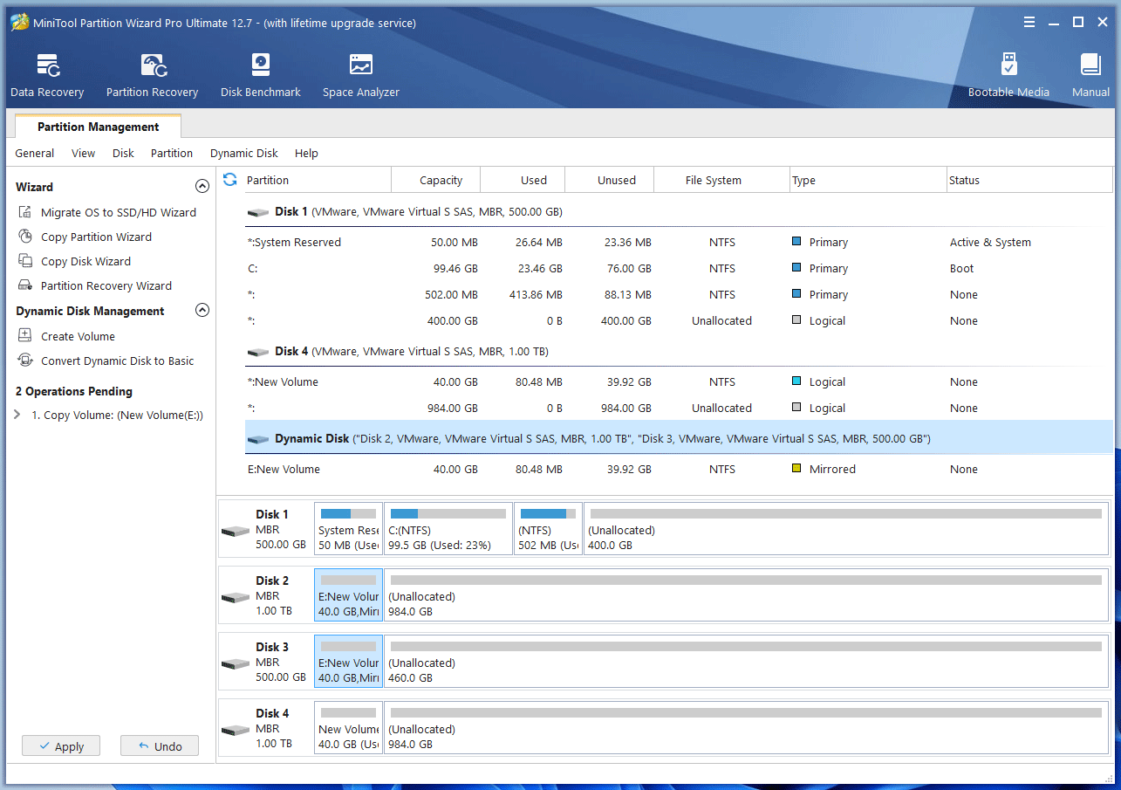Click Disk 4 header row icon in list
This screenshot has width=1121, height=790.
pos(258,352)
